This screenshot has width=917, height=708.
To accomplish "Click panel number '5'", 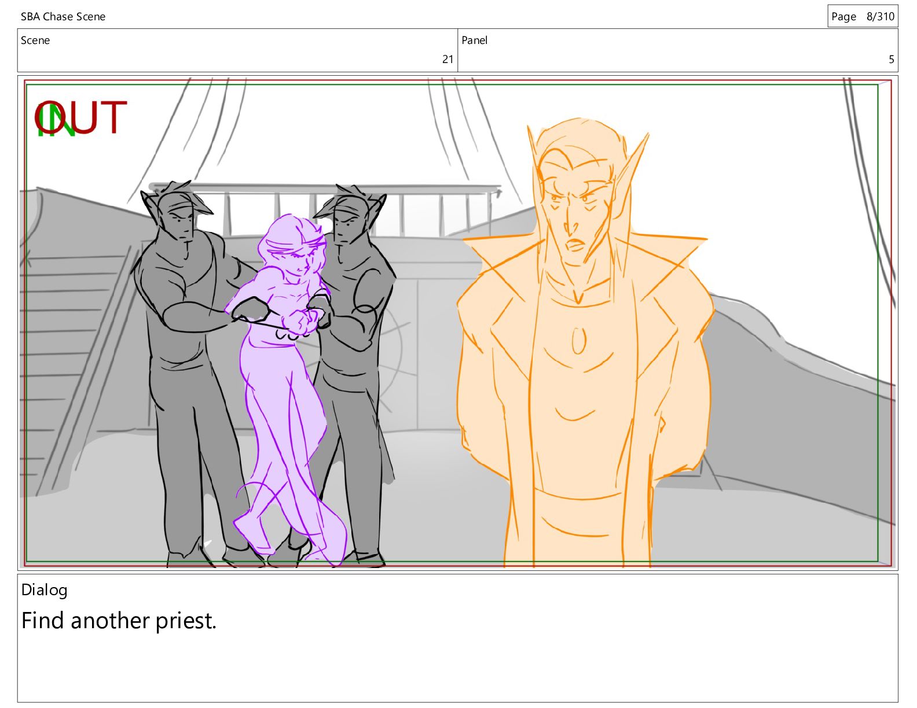I will pos(892,59).
